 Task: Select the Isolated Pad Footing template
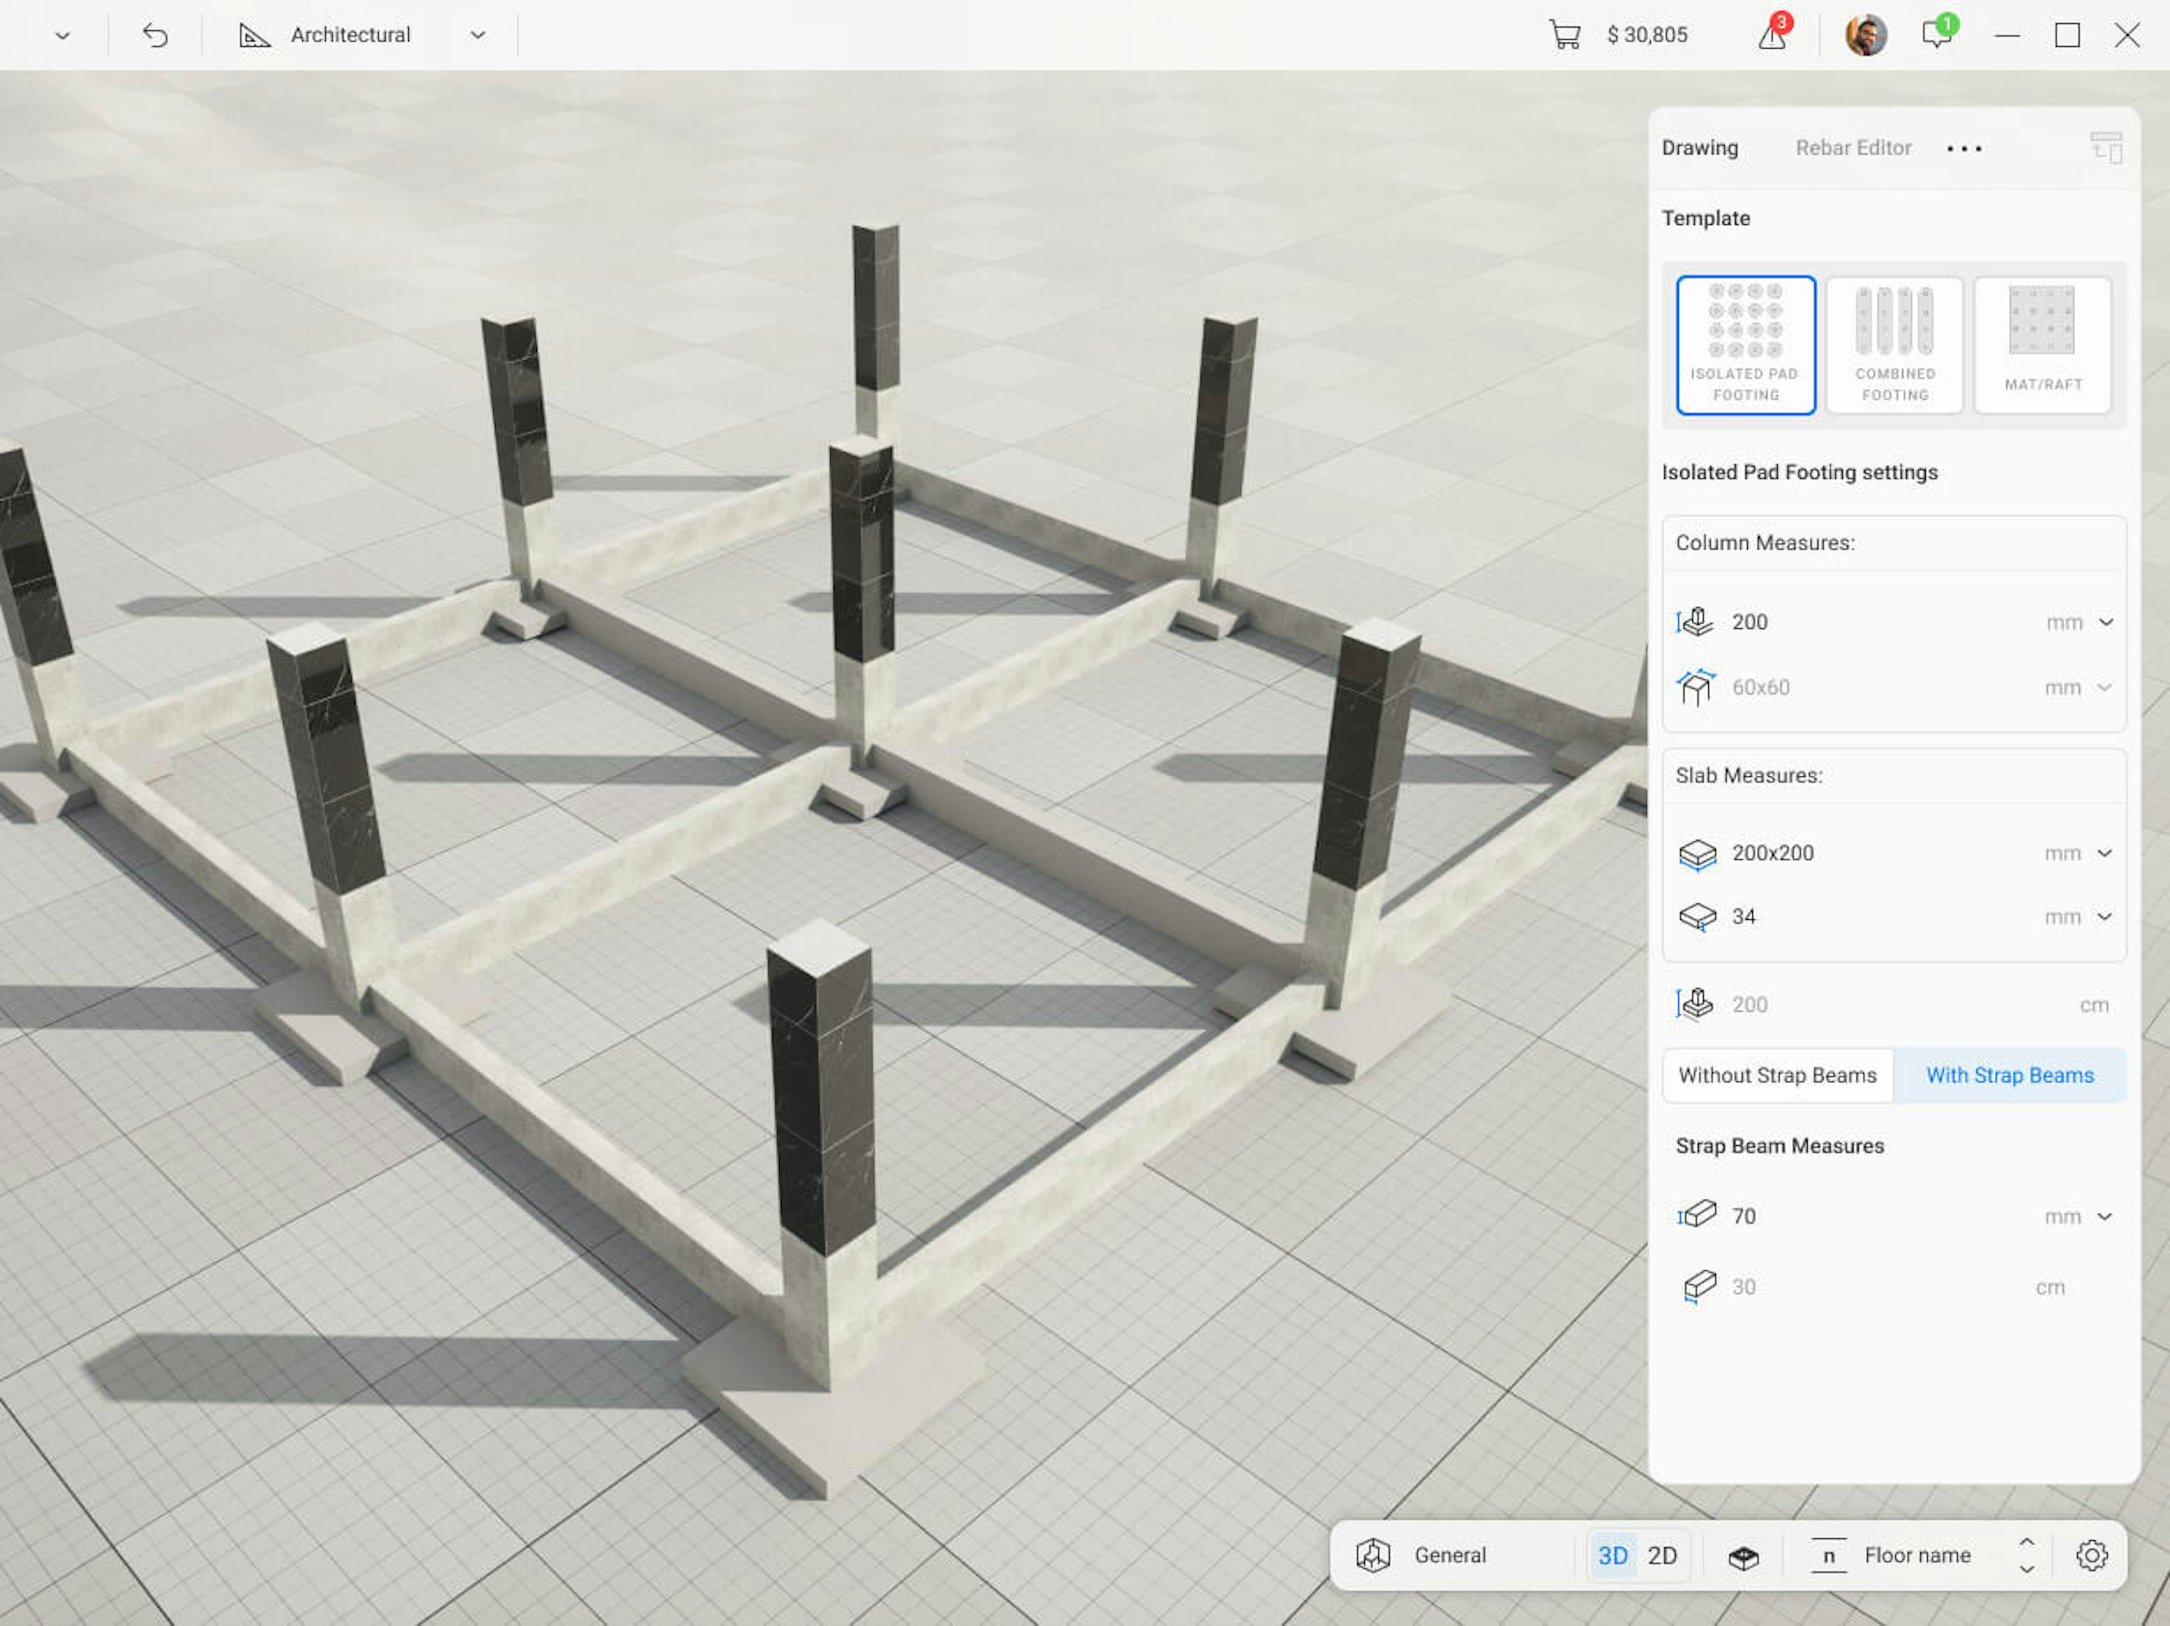point(1746,345)
